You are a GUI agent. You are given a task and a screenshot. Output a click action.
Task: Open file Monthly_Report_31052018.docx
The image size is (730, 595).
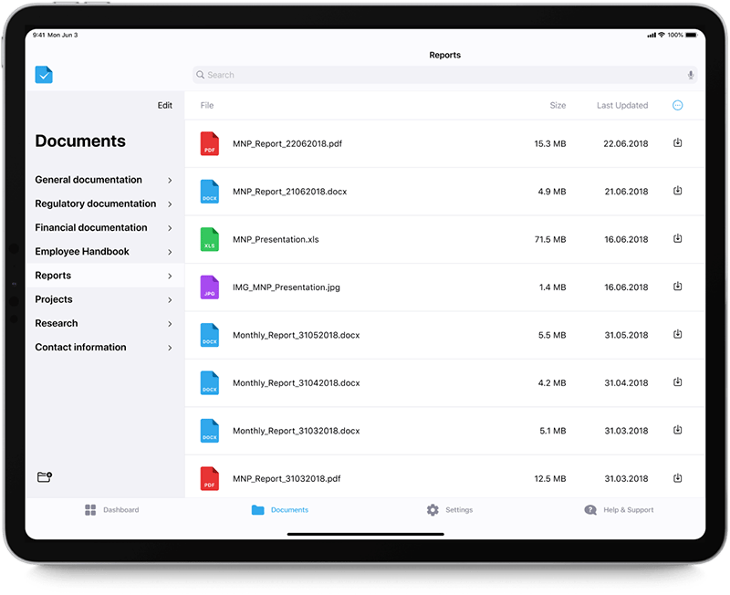[296, 335]
